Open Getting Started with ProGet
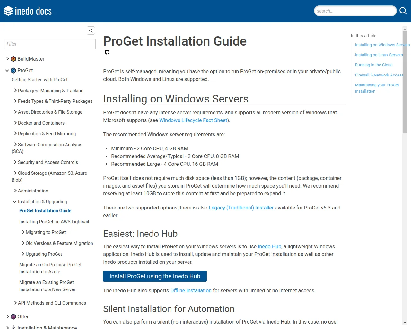 coord(39,80)
